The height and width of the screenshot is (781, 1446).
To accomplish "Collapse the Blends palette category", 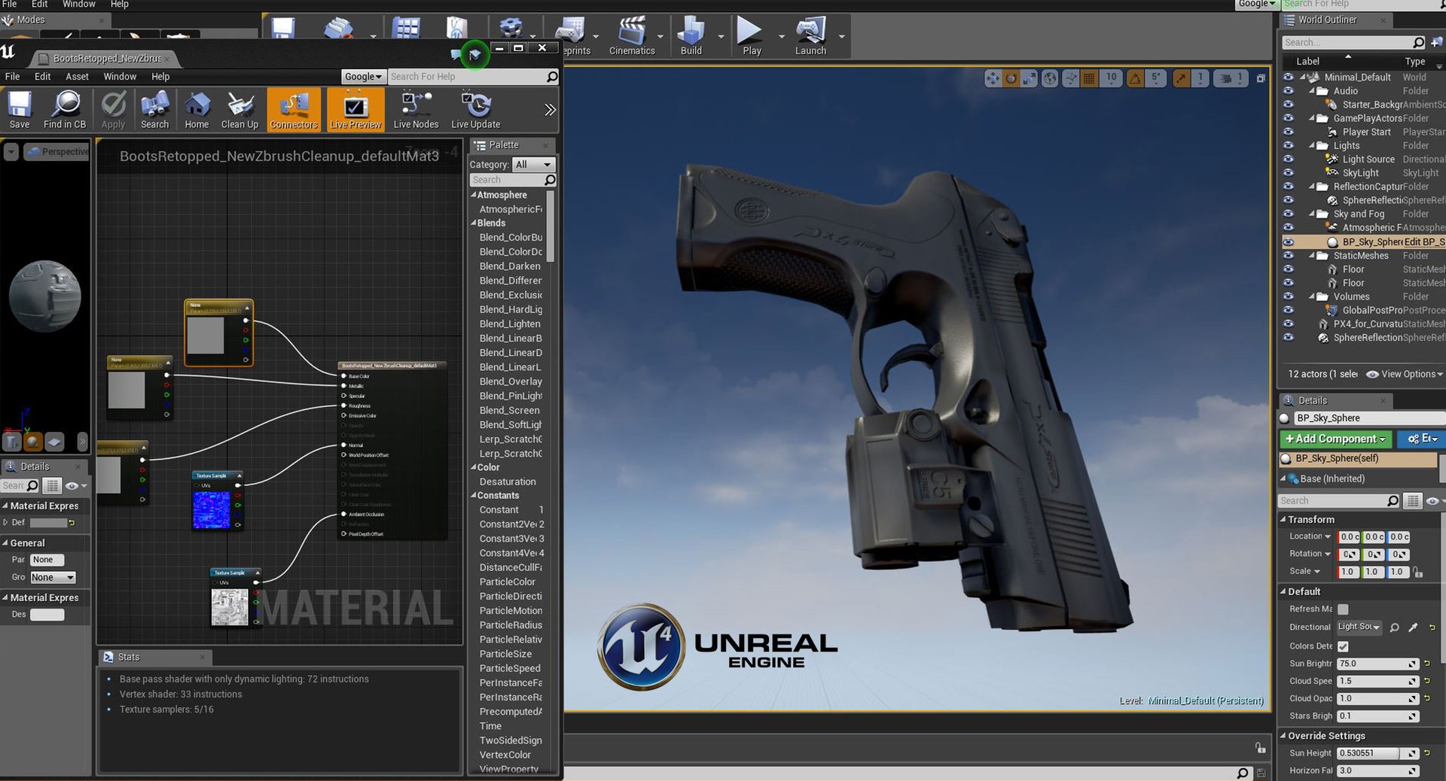I will [x=474, y=223].
